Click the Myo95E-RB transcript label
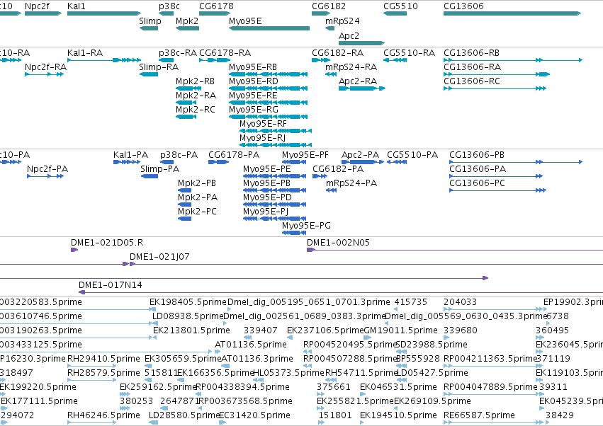 (x=253, y=67)
